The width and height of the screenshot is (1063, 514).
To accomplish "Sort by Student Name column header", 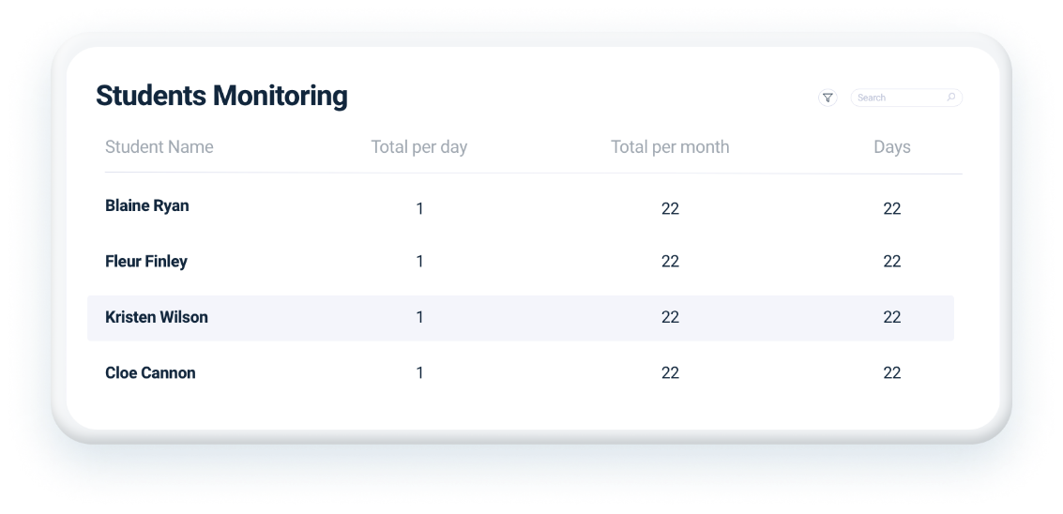I will pos(159,147).
